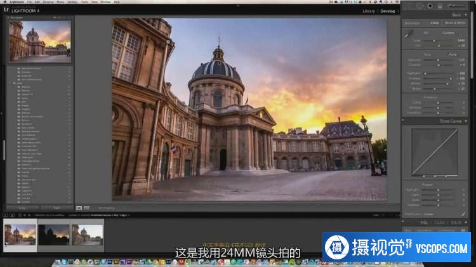Click the Auto tone button
The image size is (476, 267).
[453, 55]
